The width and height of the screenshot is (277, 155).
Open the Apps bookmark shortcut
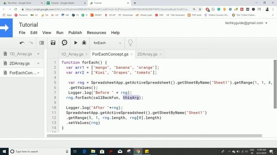pyautogui.click(x=7, y=15)
